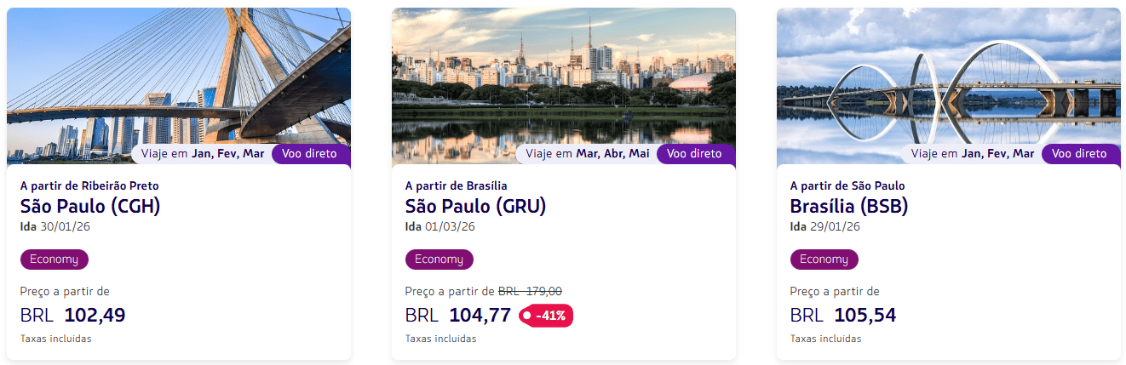1126x365 pixels.
Task: Select the Brasília (BSB) destination title
Action: point(848,206)
